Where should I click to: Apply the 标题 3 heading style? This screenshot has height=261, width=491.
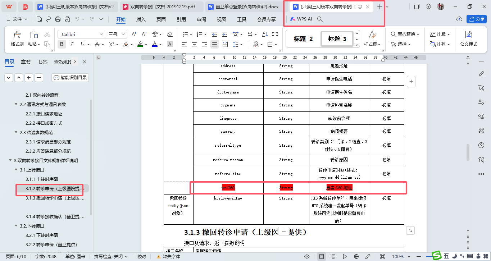pyautogui.click(x=337, y=39)
